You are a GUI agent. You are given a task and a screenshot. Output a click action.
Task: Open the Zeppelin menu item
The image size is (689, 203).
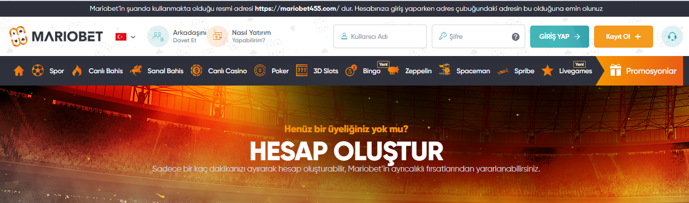419,71
